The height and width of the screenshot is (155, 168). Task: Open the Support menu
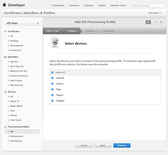coord(102,5)
